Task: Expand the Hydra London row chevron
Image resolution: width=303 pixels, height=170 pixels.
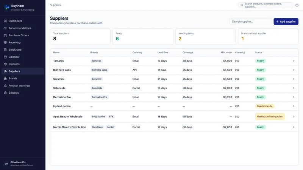Action: point(294,106)
